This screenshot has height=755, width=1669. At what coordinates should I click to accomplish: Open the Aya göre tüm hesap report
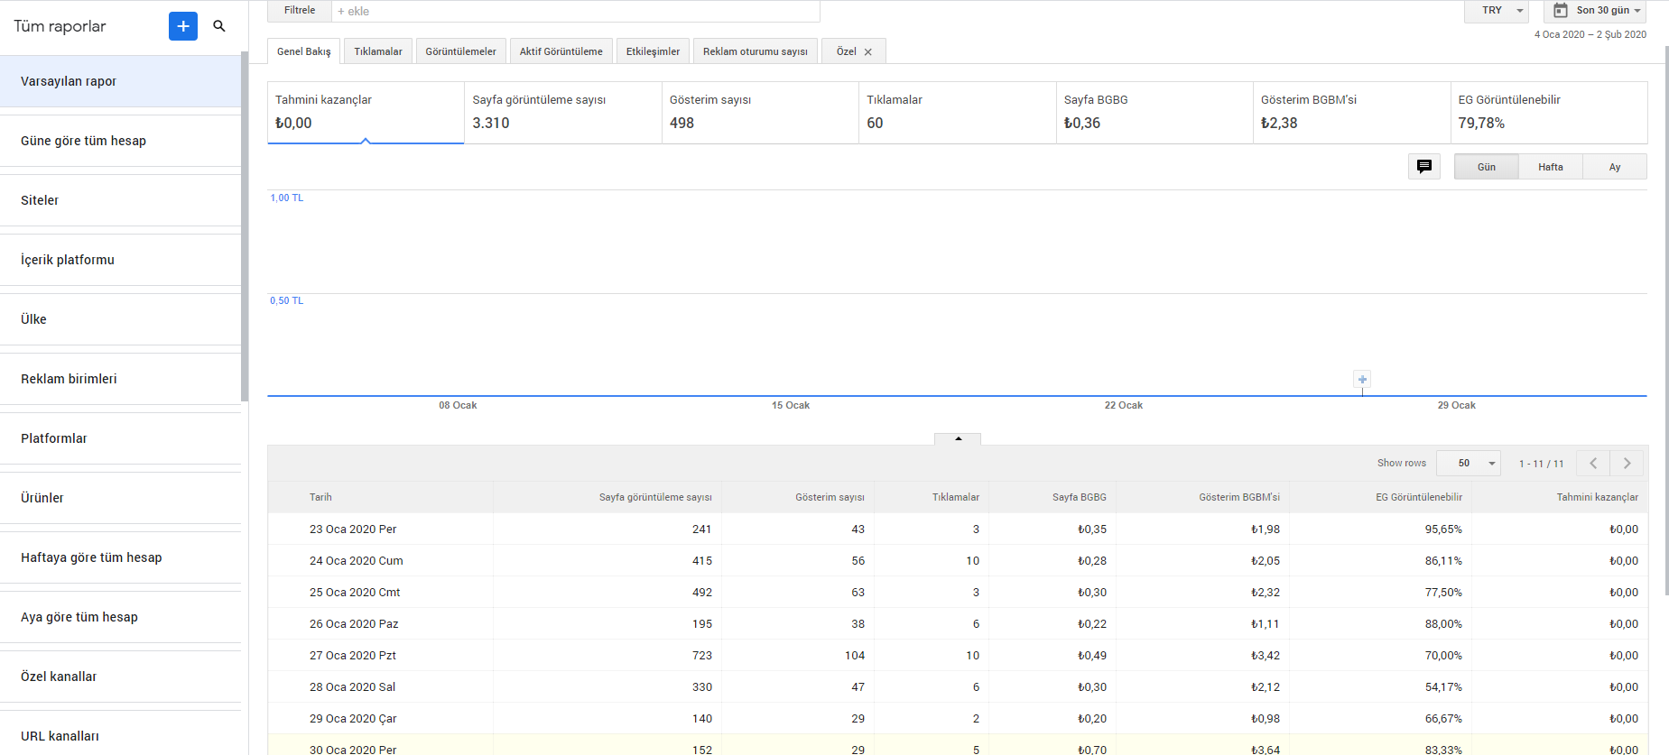point(120,617)
